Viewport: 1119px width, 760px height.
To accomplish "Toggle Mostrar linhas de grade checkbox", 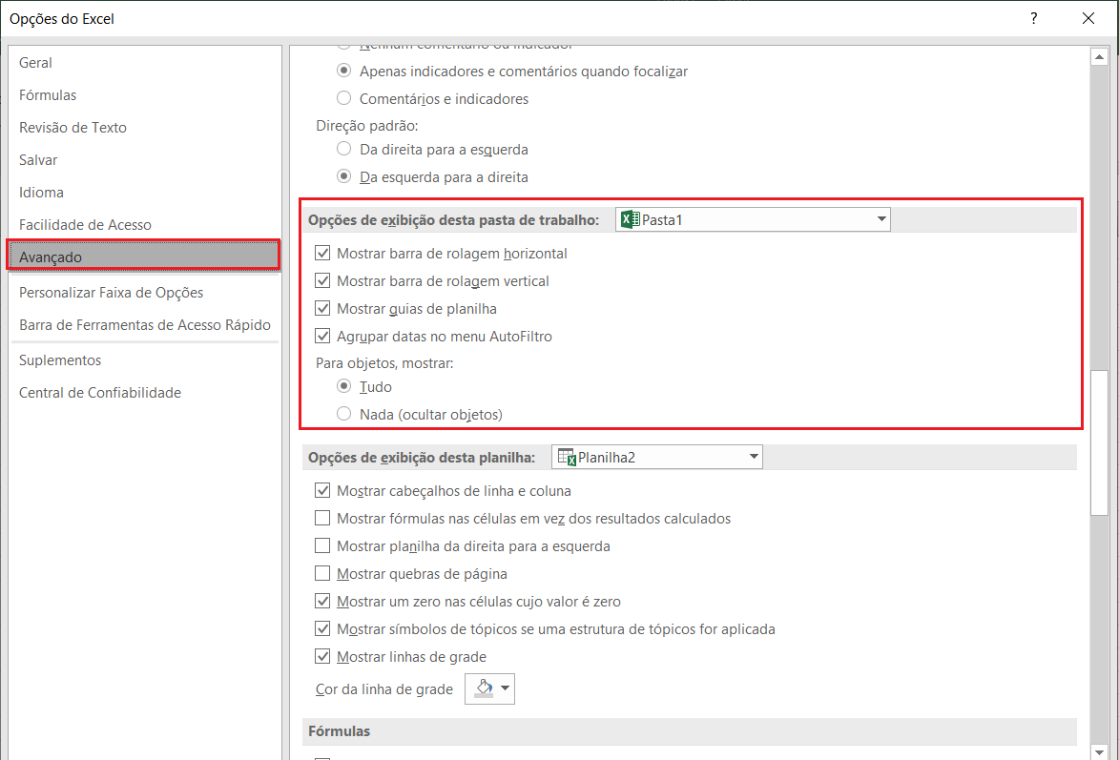I will pos(322,657).
